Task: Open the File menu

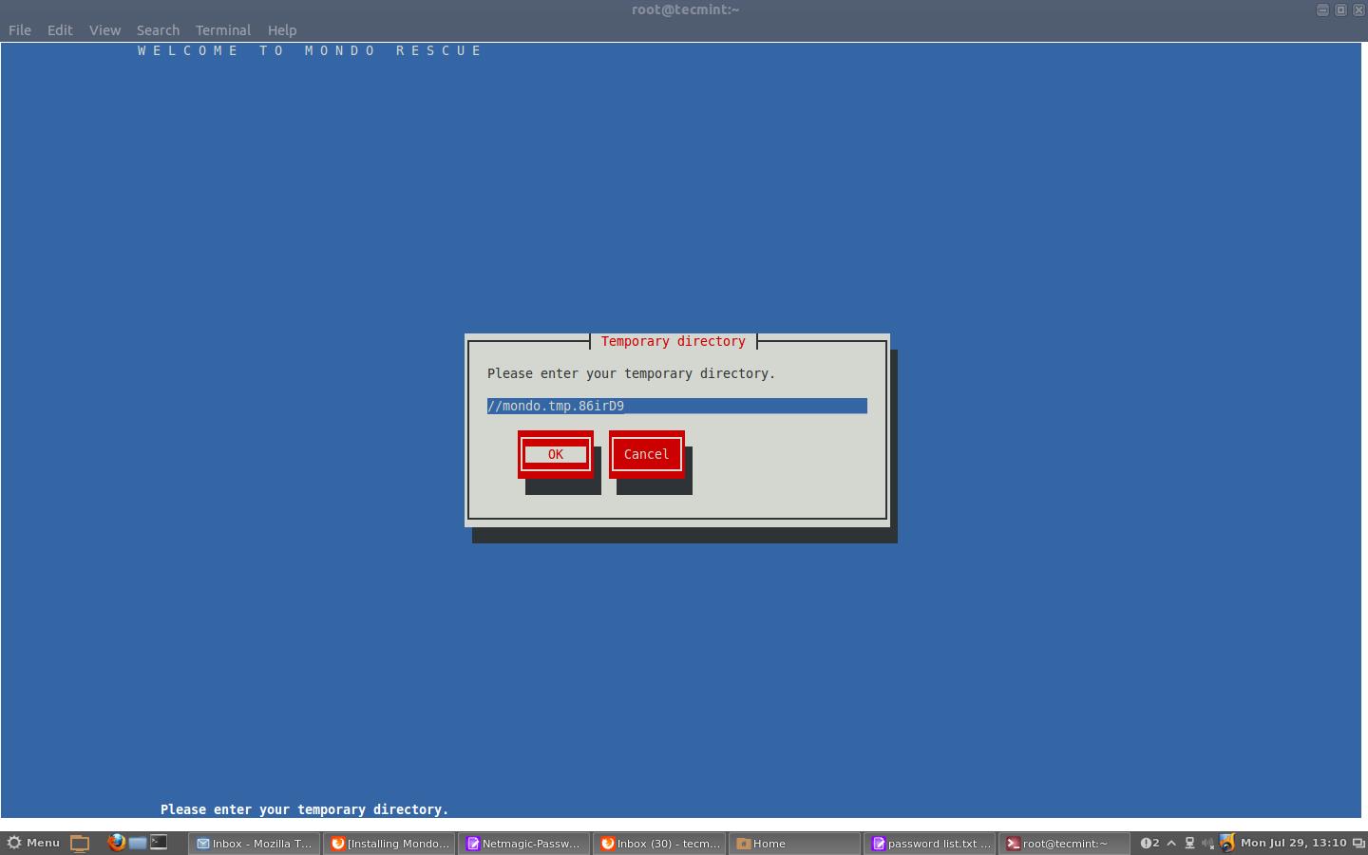Action: coord(20,30)
